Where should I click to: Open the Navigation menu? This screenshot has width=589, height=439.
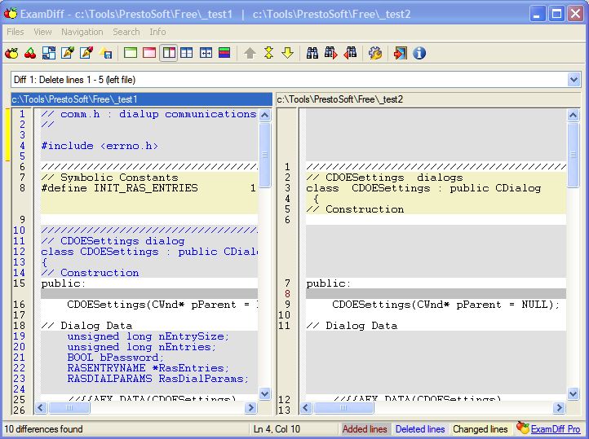pyautogui.click(x=82, y=32)
